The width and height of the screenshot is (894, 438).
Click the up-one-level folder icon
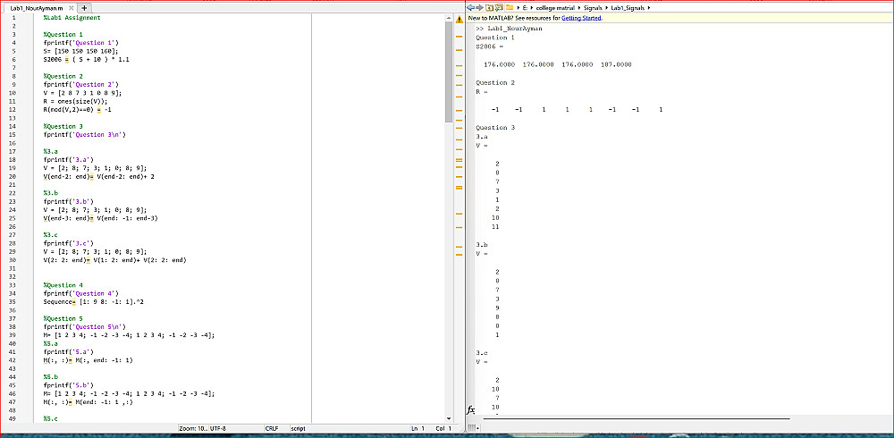coord(489,7)
